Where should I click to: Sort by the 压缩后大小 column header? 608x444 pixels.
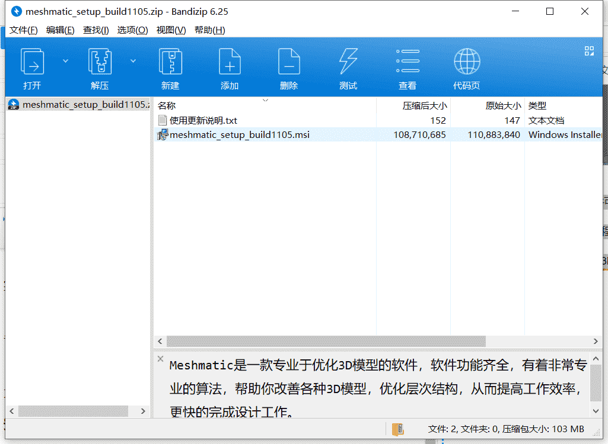pos(425,105)
